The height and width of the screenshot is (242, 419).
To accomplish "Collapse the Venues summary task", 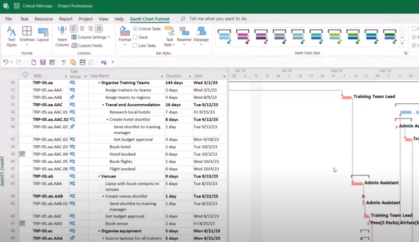I will click(99, 176).
